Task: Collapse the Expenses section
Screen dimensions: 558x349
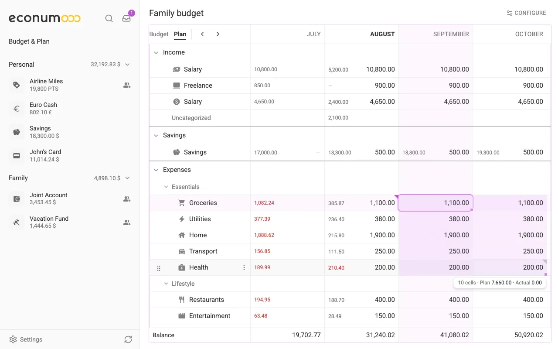Action: 156,170
